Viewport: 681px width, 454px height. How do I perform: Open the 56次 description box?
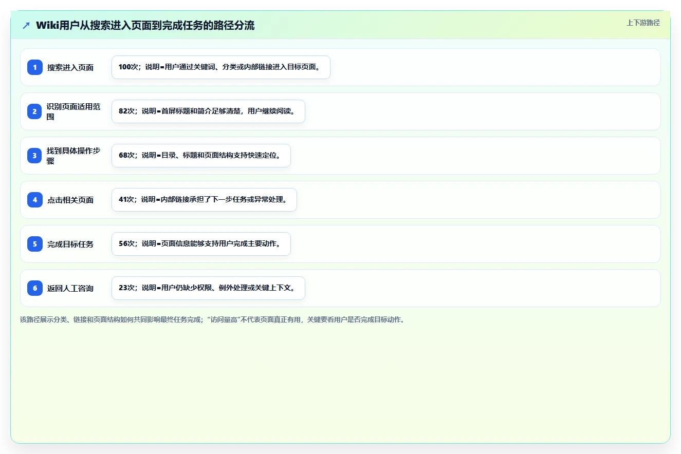coord(201,244)
